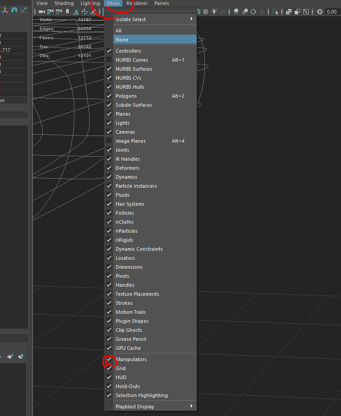
Task: Click the channel box linear arrow icon
Action: click(23, 10)
